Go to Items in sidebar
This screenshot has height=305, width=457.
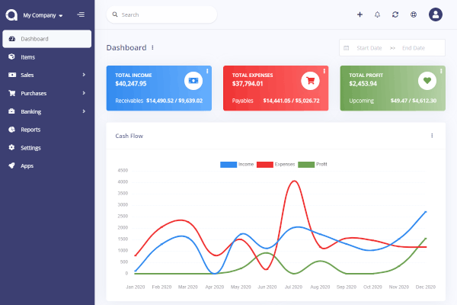[x=27, y=57]
